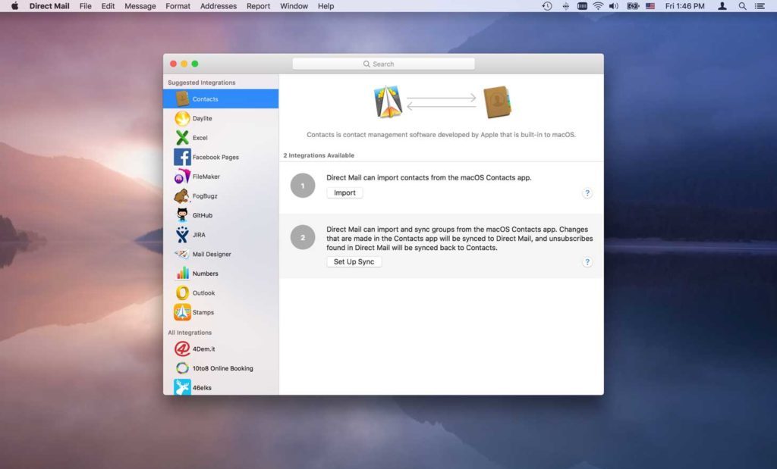Click the volume icon in menu bar
This screenshot has width=777, height=469.
click(x=613, y=6)
